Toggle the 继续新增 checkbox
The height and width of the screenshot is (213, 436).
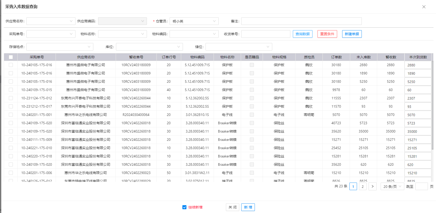184,207
